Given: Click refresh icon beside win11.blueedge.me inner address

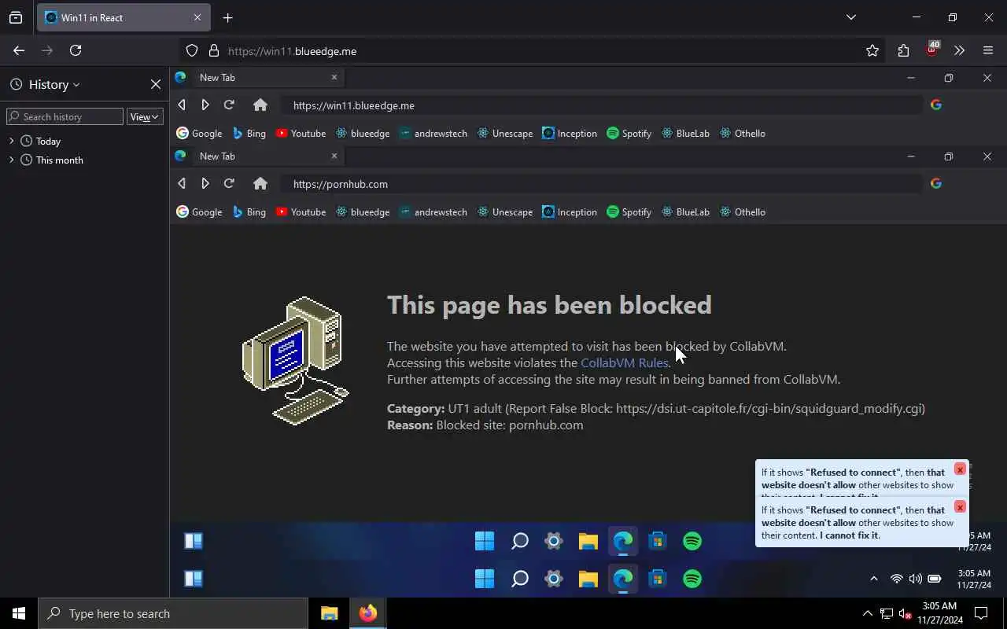Looking at the screenshot, I should coord(229,105).
